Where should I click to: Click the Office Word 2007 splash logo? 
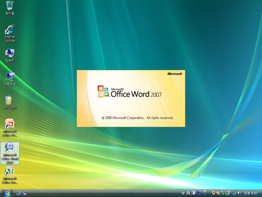130,92
